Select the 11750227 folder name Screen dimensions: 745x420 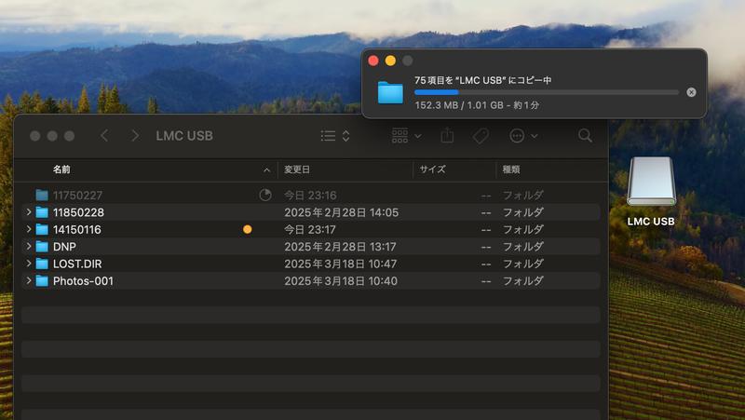(x=77, y=196)
